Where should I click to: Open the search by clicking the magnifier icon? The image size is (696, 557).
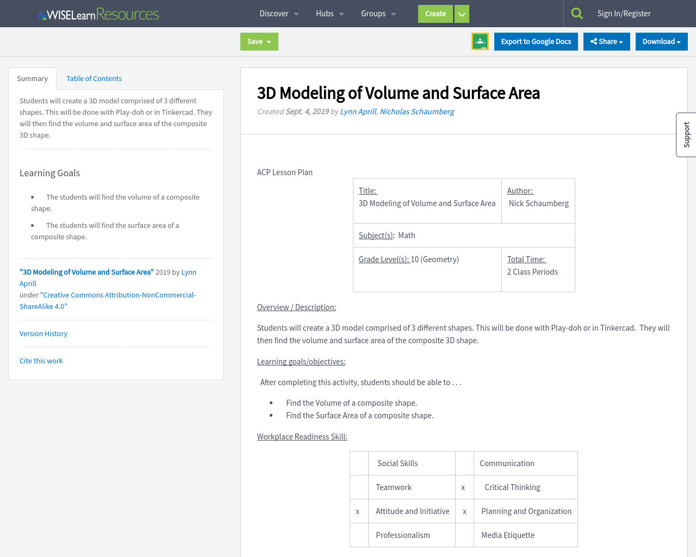point(577,13)
